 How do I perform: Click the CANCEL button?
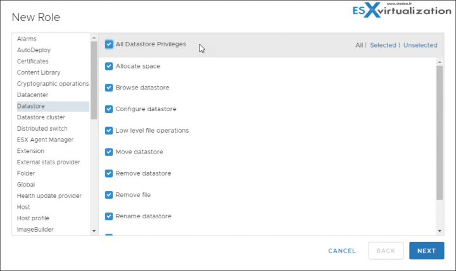(x=342, y=251)
